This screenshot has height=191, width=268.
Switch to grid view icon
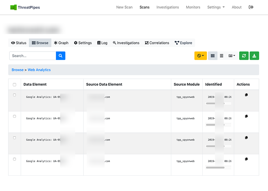[x=213, y=56]
